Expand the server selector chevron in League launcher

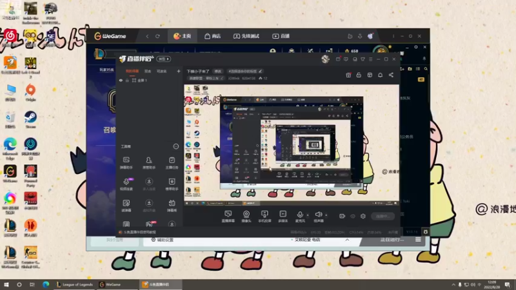tap(347, 240)
